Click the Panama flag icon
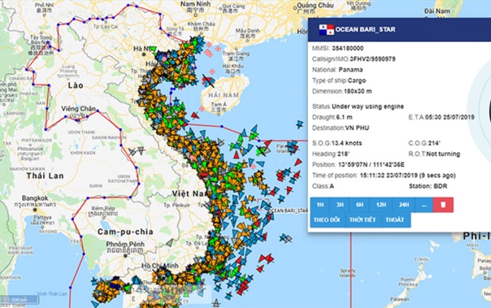 pyautogui.click(x=327, y=29)
